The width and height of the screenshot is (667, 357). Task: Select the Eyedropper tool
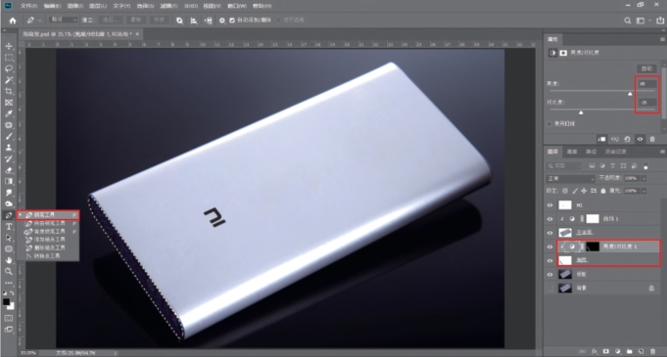(x=9, y=113)
